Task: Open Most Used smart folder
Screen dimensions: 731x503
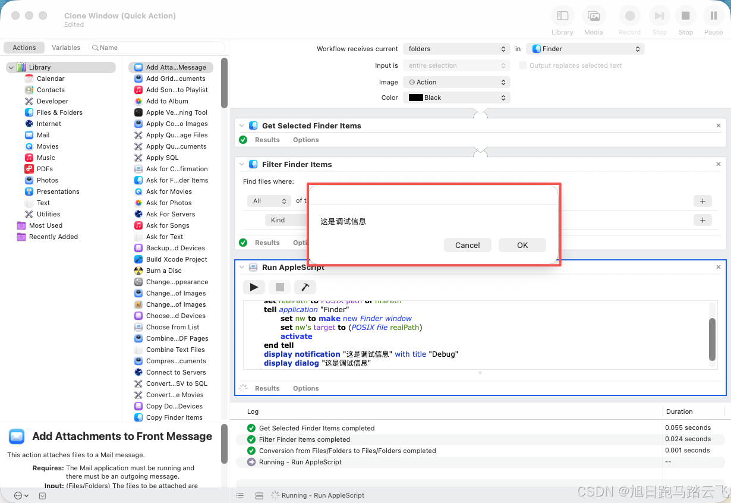Action: 46,225
